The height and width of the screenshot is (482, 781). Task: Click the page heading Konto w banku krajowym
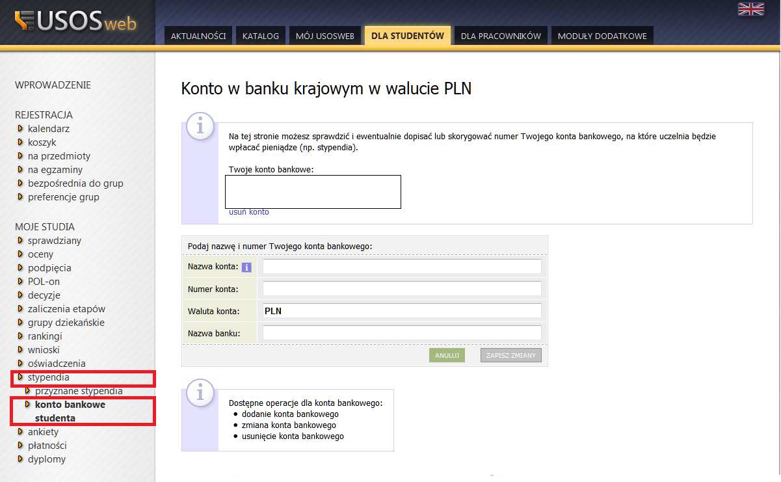point(326,89)
